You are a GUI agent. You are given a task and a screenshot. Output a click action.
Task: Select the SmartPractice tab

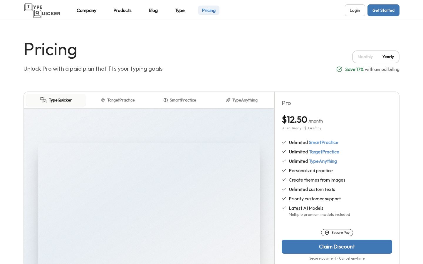[x=180, y=100]
